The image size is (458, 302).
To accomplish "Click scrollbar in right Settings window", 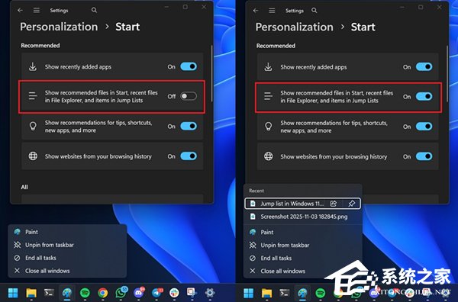I will coord(447,73).
